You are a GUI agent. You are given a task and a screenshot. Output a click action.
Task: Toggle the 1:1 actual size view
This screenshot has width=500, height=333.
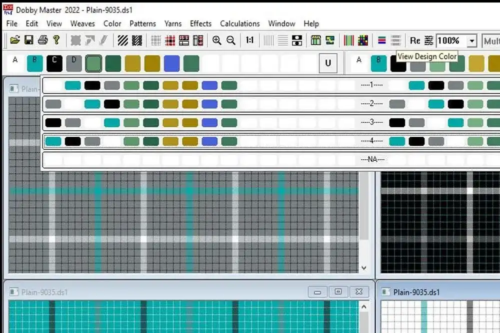coord(250,40)
